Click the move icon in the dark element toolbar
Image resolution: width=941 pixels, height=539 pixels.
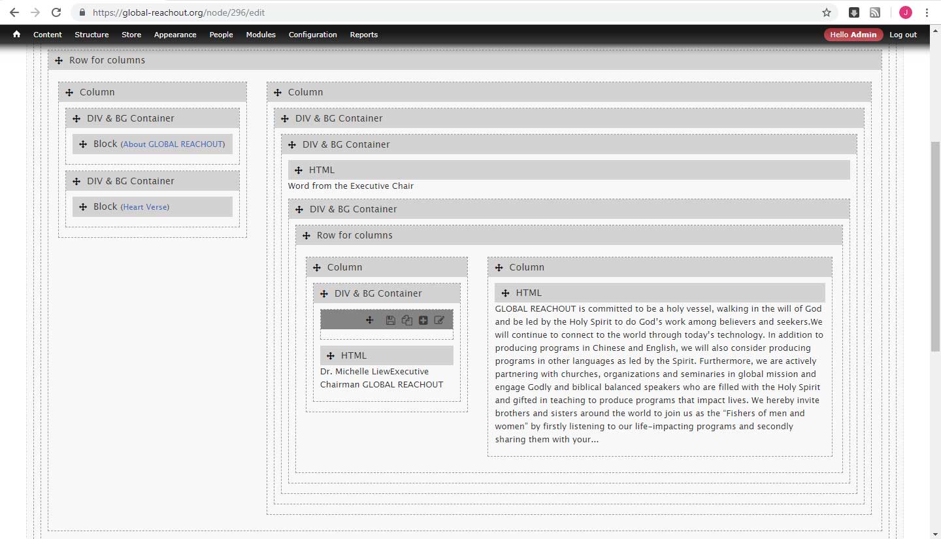(370, 320)
